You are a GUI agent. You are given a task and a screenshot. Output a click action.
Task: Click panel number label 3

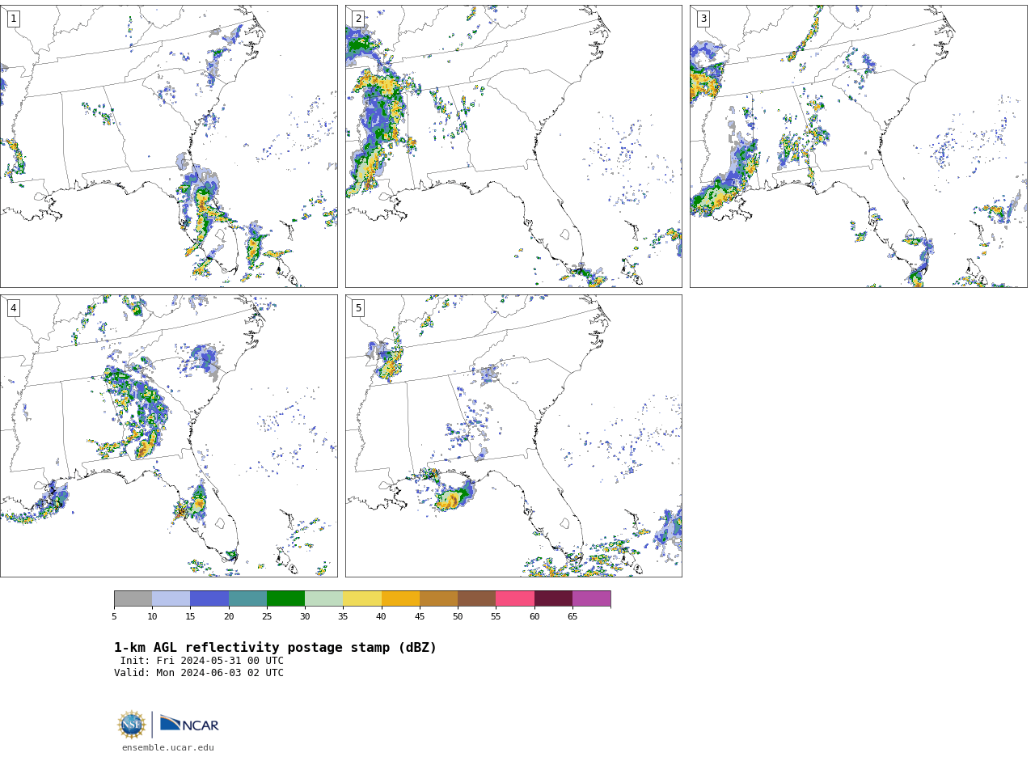703,19
